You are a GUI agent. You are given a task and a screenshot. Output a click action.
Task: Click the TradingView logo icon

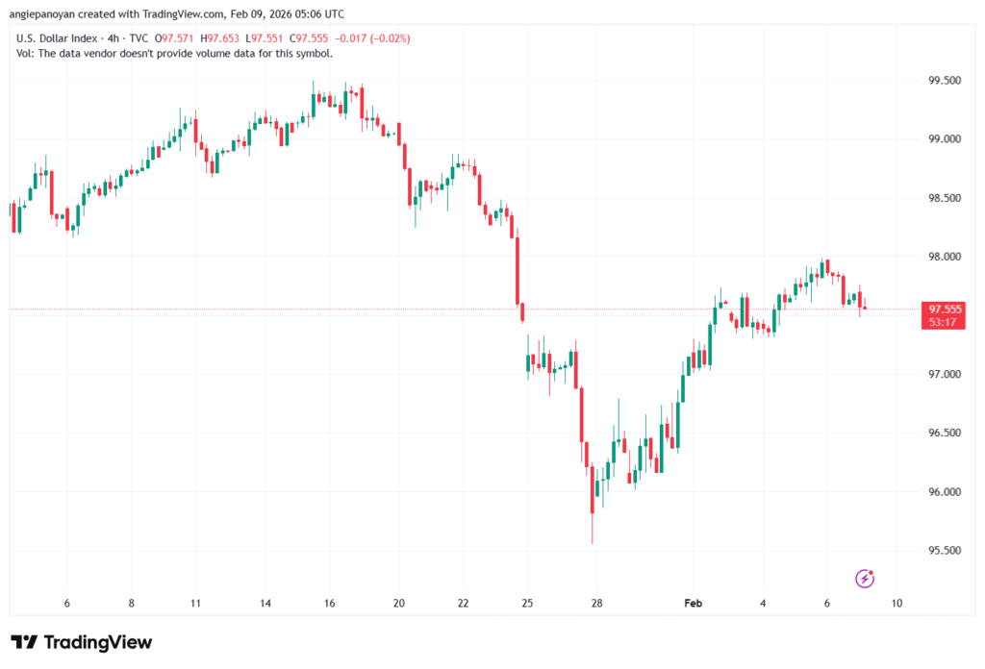[x=23, y=642]
